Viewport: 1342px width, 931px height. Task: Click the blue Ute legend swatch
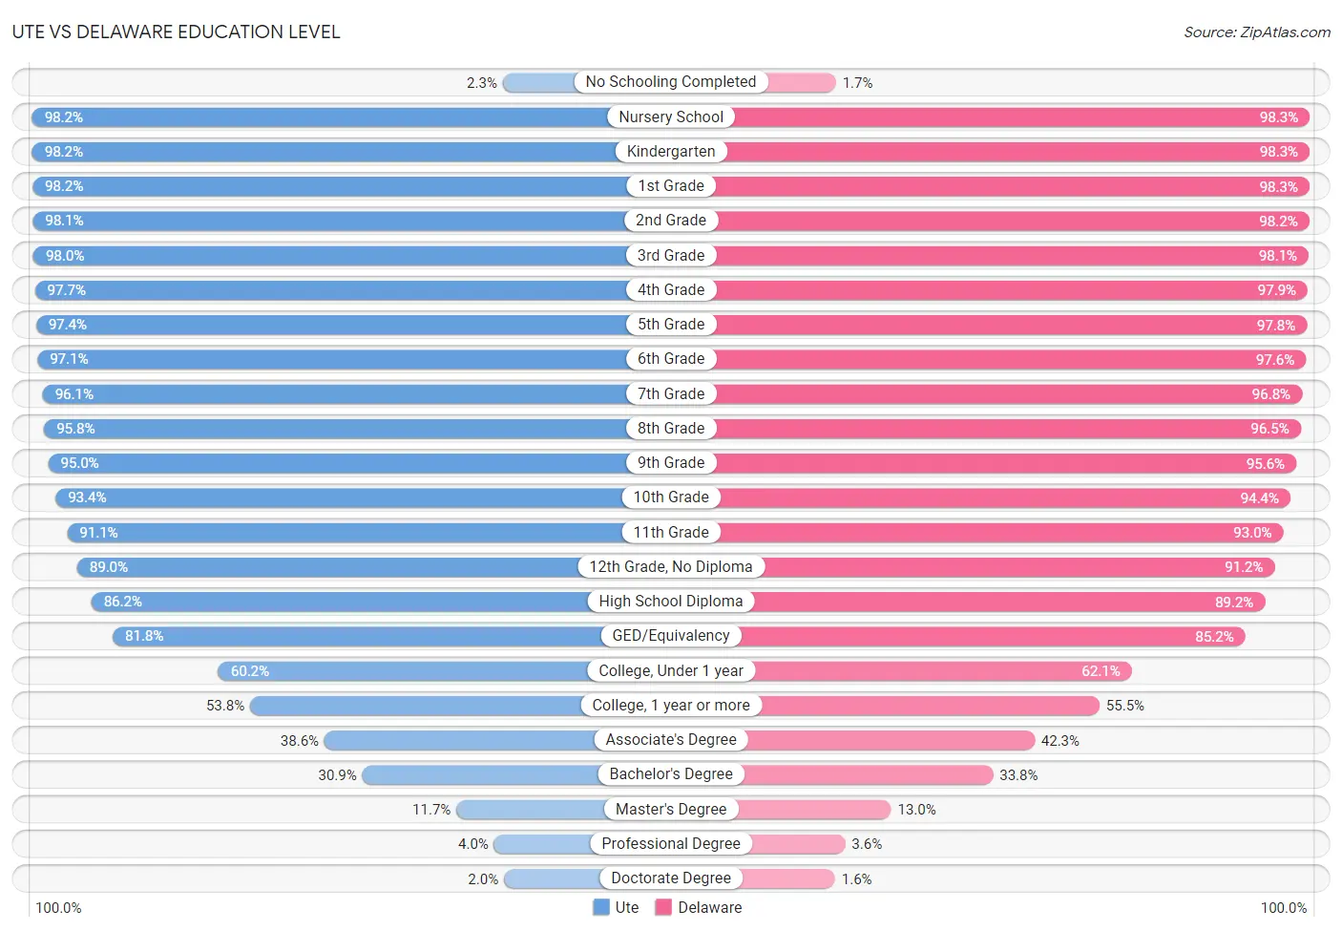click(601, 907)
